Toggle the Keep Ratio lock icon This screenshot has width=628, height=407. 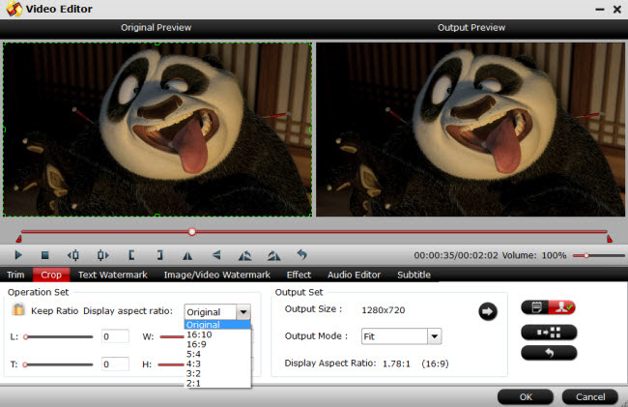tap(18, 309)
